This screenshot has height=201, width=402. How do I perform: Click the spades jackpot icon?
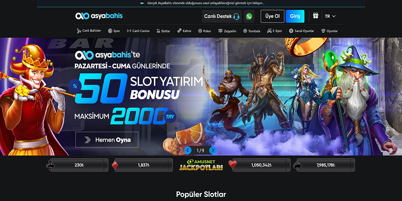coord(297,164)
